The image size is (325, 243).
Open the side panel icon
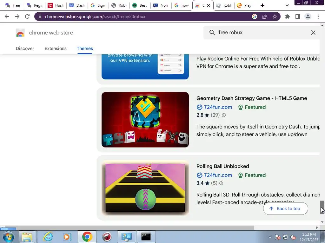coord(298,16)
